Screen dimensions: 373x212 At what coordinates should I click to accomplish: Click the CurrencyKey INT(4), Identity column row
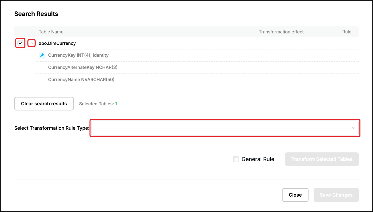tap(197, 55)
